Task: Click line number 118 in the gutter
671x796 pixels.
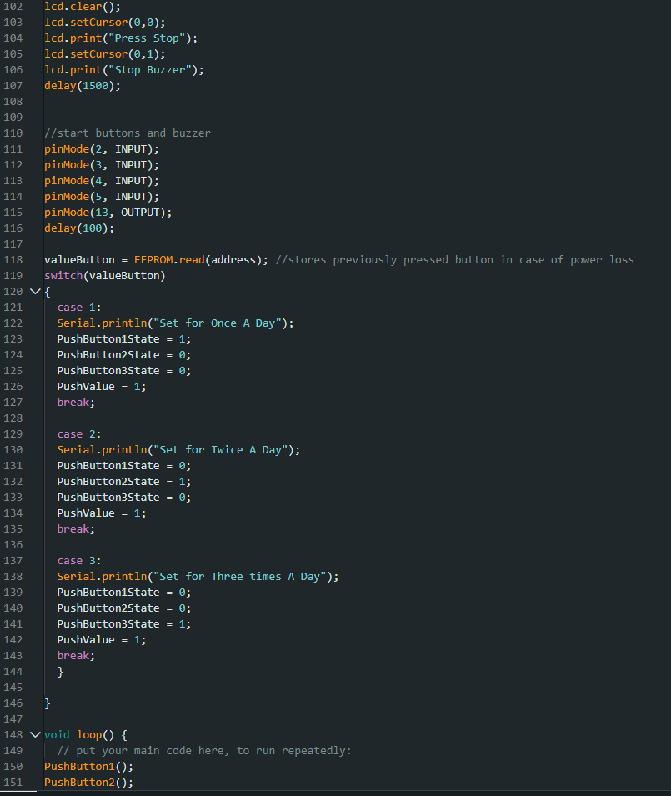Action: coord(13,260)
